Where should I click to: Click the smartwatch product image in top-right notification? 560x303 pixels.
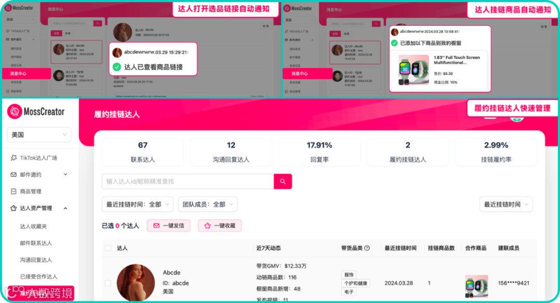[413, 70]
